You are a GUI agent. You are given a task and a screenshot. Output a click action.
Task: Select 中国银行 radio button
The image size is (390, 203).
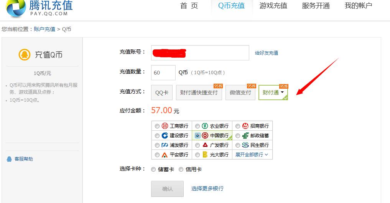[197, 136]
